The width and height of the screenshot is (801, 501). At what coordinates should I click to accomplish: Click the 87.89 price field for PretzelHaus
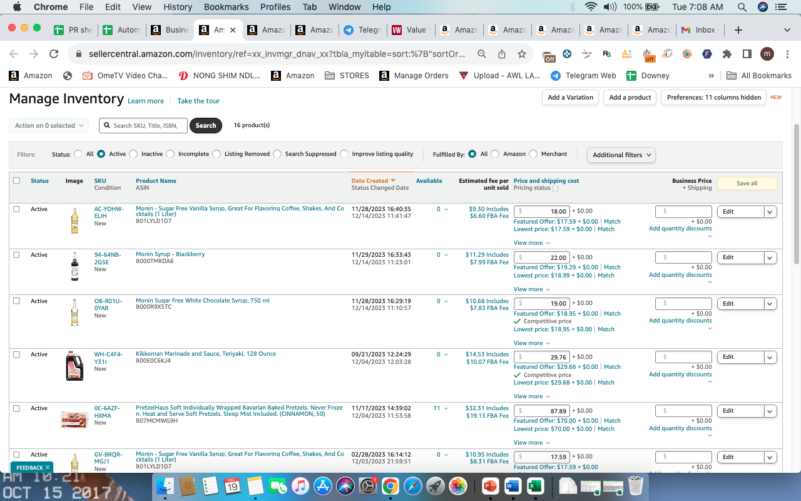point(542,411)
